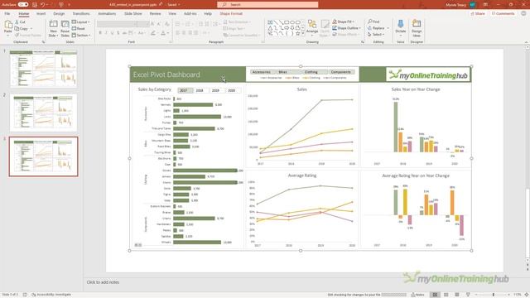Screen dimensions: 530x298
Task: Click the Reset slide button
Action: point(79,29)
